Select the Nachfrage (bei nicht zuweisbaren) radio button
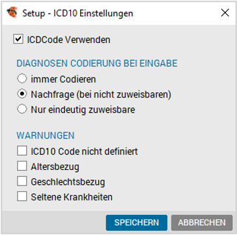Screen dimensions: 237x235 pyautogui.click(x=22, y=94)
